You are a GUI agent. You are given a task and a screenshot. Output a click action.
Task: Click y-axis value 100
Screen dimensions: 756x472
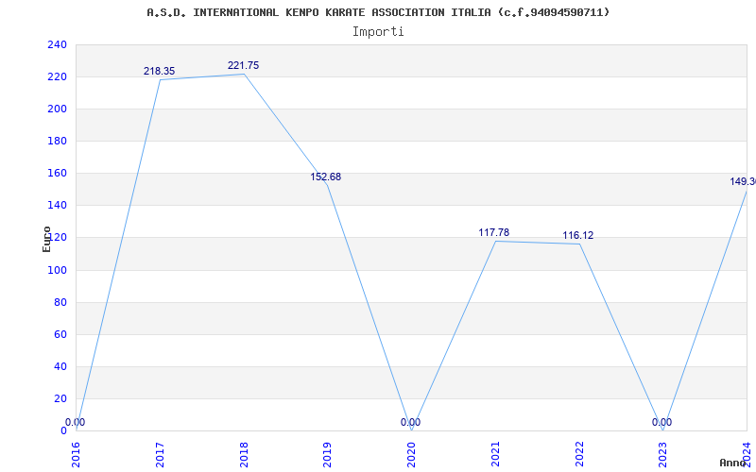57,270
